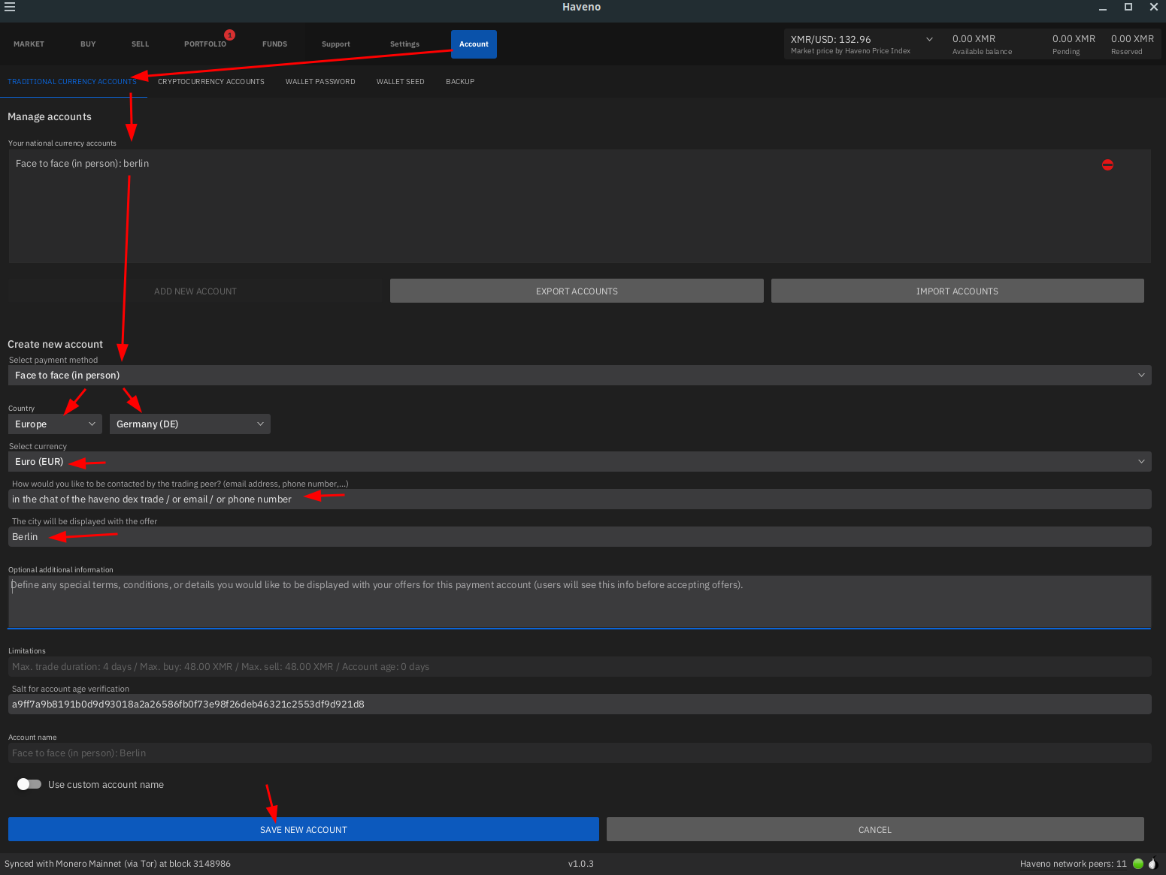Screen dimensions: 1166x875
Task: Click the Account name field
Action: pos(580,753)
